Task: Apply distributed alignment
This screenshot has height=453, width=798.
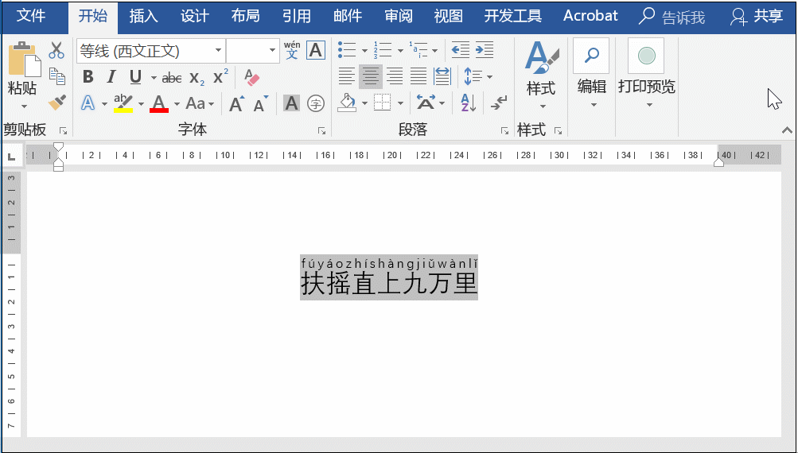Action: (442, 77)
